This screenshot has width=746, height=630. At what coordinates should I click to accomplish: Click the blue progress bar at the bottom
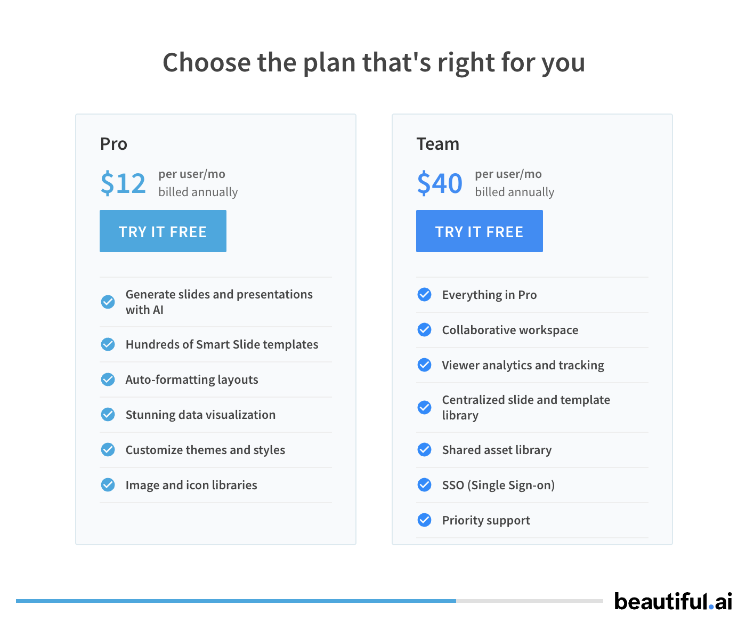tap(236, 601)
